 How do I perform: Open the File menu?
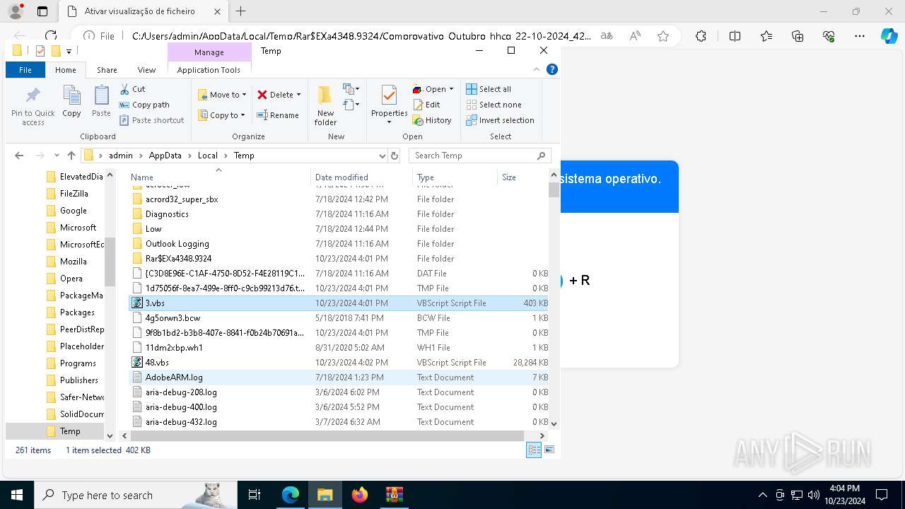(25, 69)
